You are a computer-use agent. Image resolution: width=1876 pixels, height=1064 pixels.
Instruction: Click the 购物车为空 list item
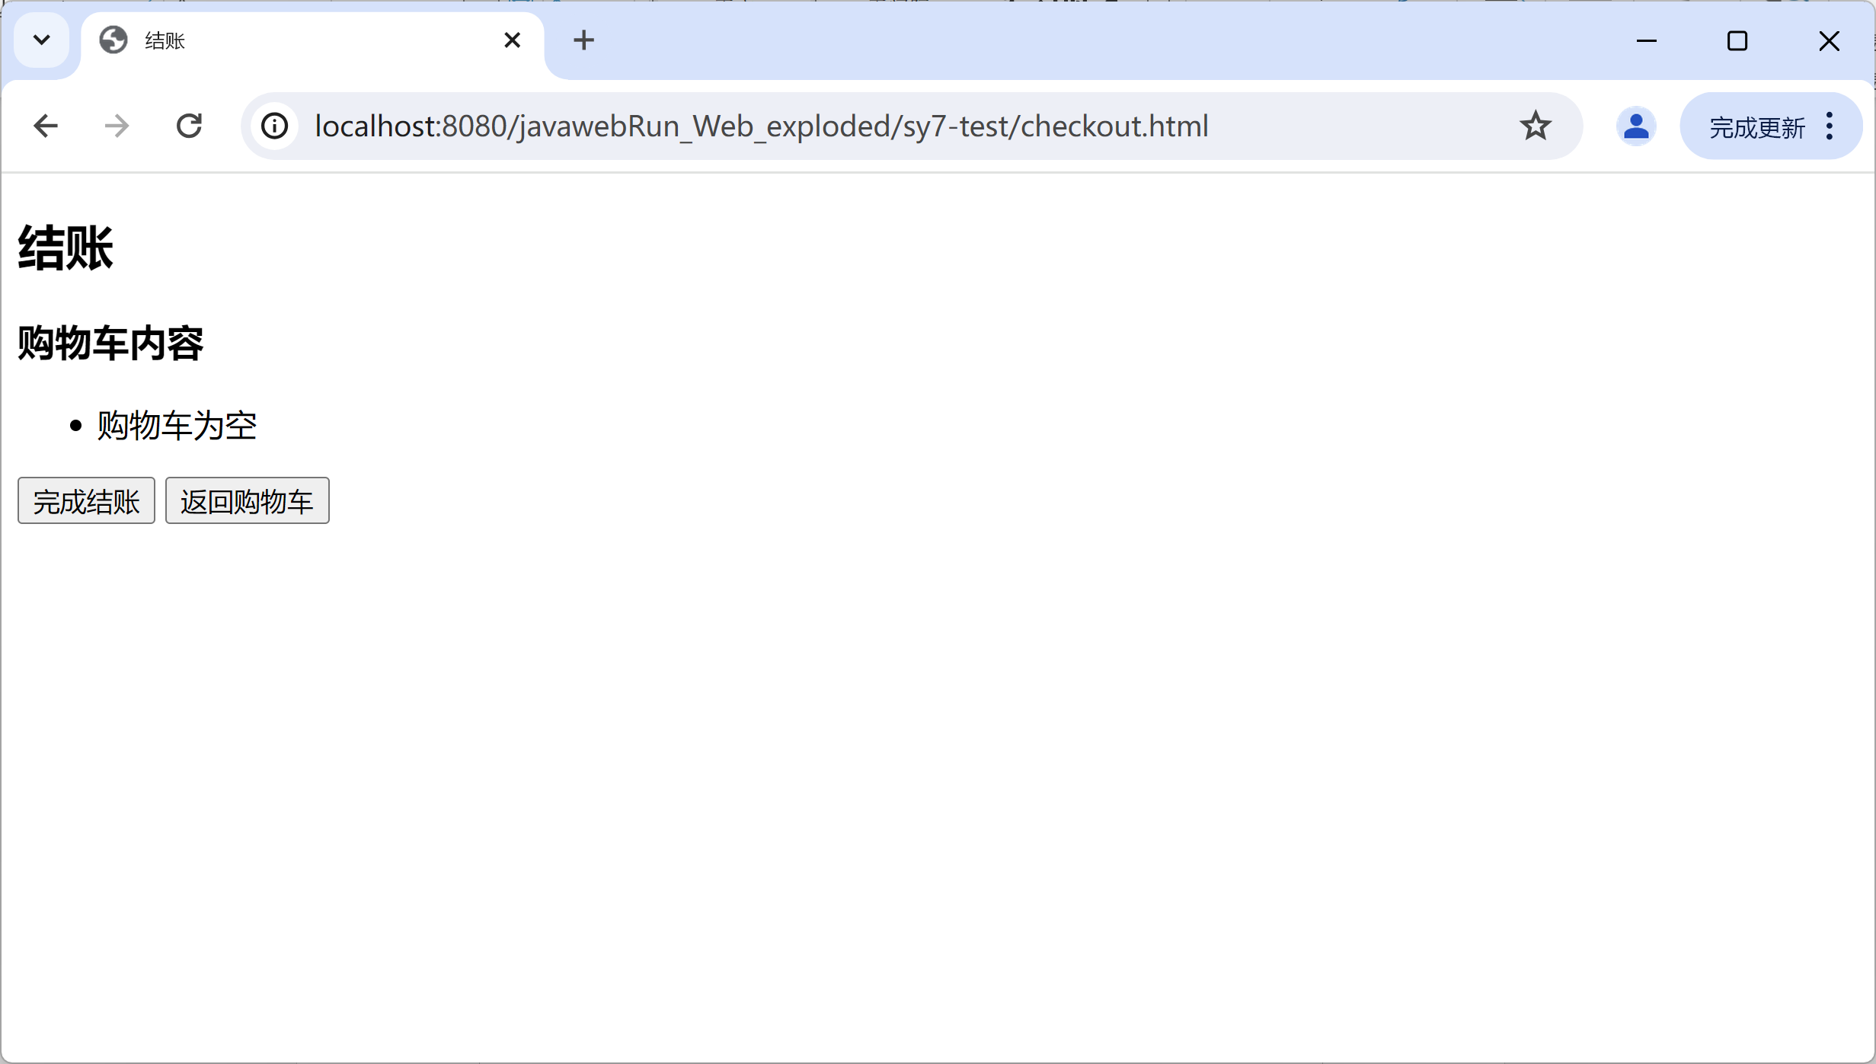tap(177, 425)
